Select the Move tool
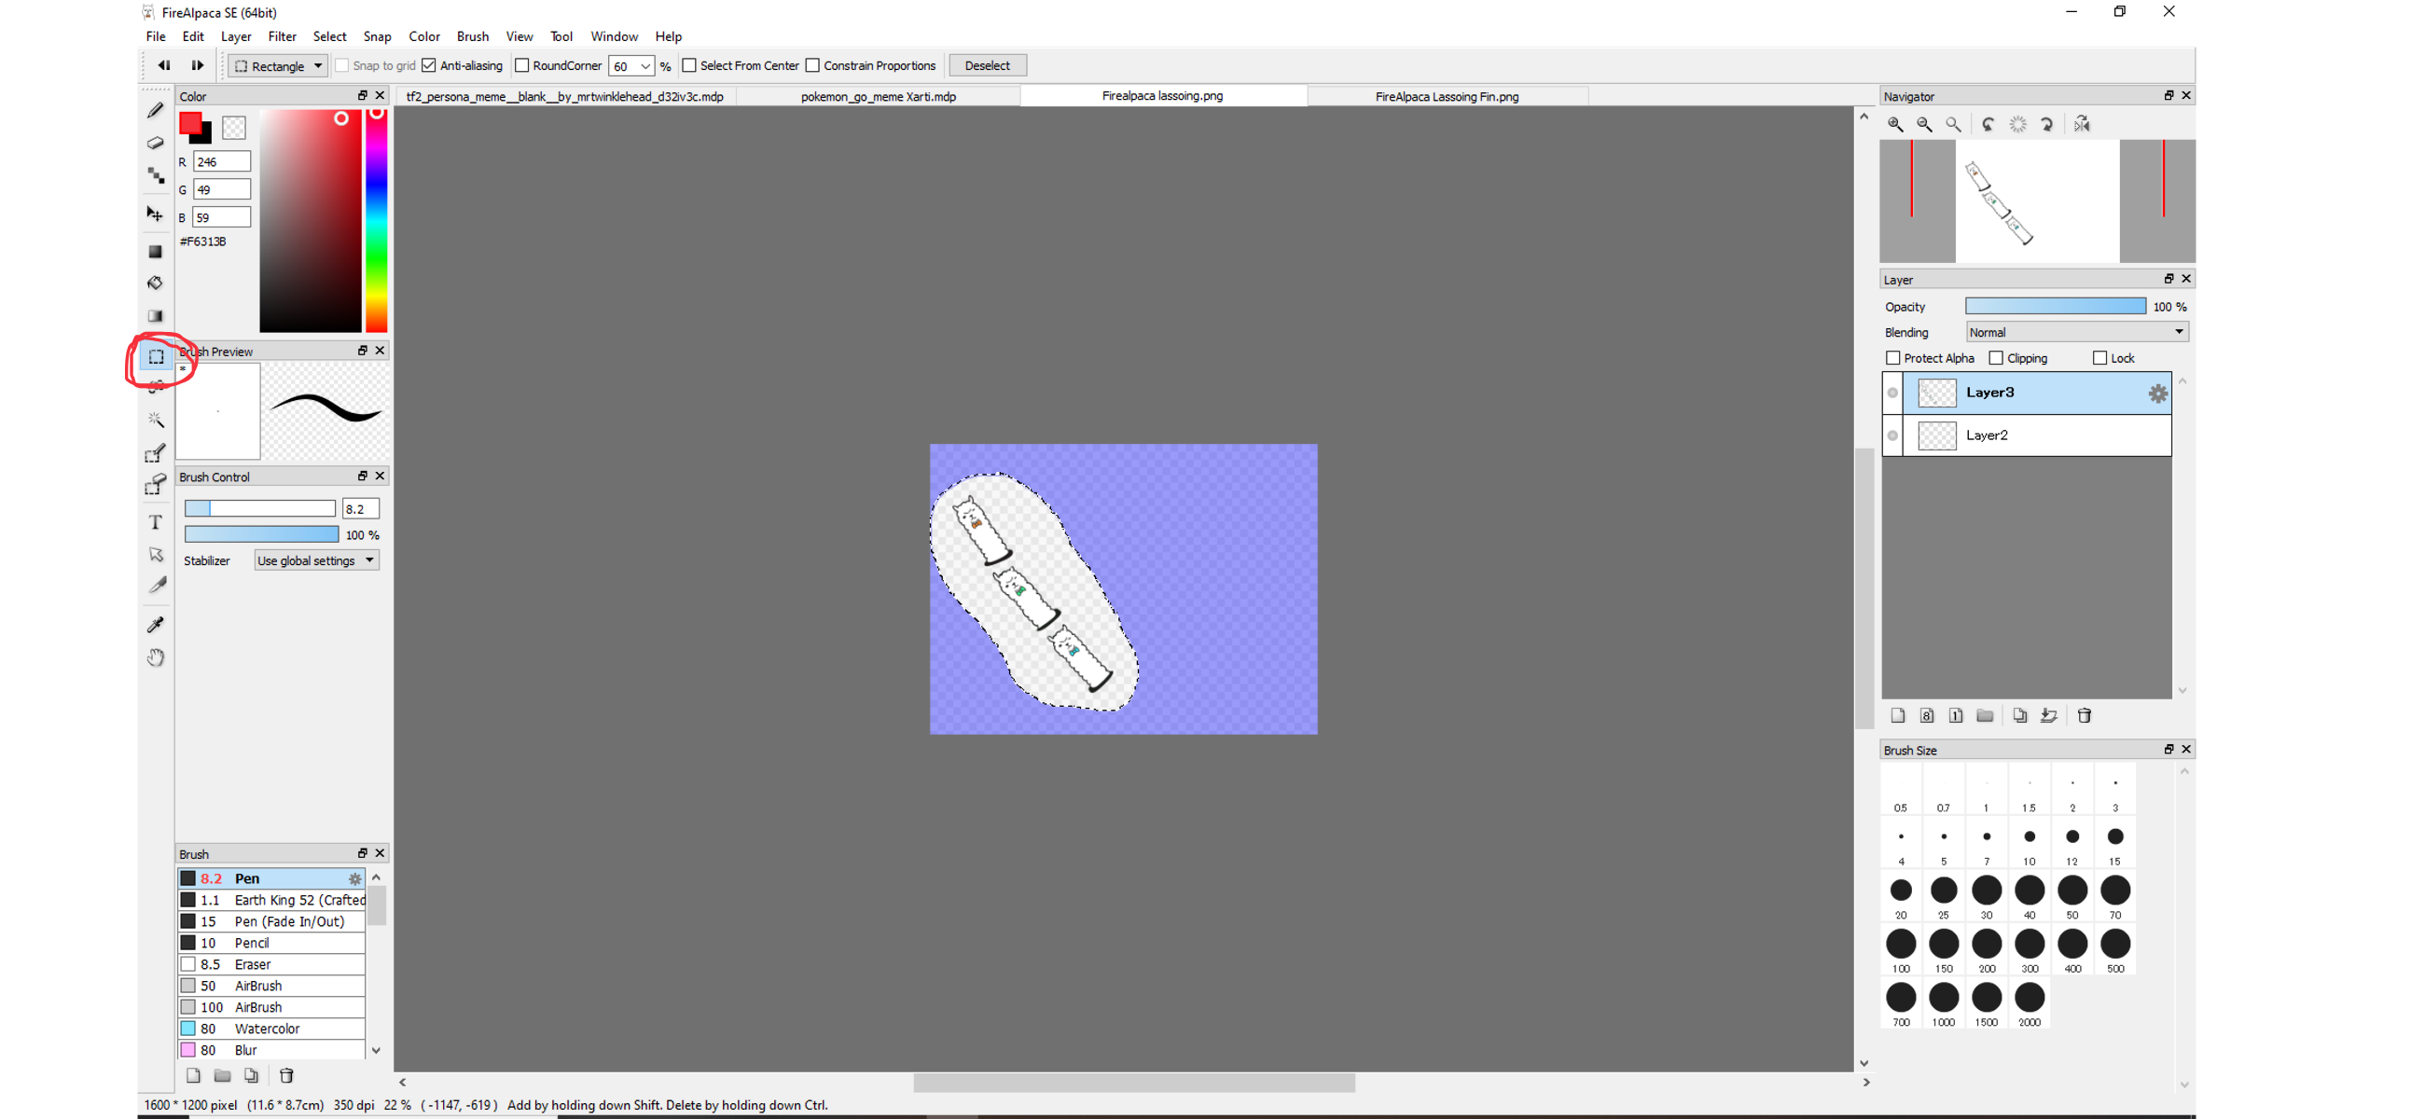The width and height of the screenshot is (2425, 1119). tap(156, 214)
